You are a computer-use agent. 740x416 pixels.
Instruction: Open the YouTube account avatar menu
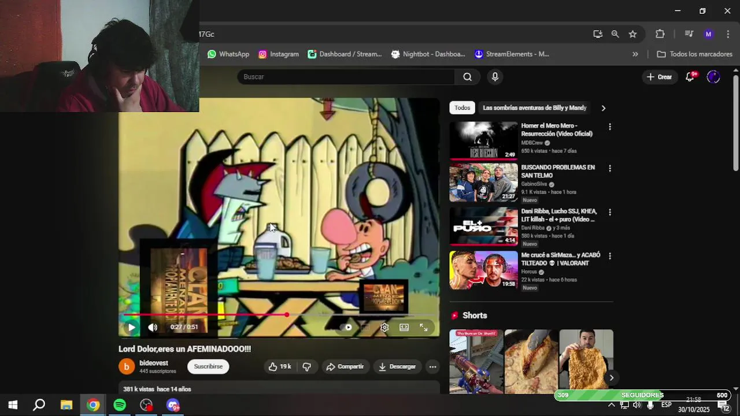click(x=713, y=77)
